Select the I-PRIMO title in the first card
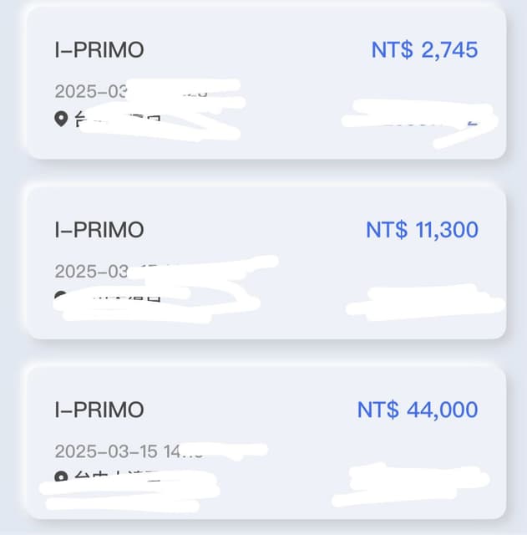Viewport: 527px width, 535px height. pos(99,50)
